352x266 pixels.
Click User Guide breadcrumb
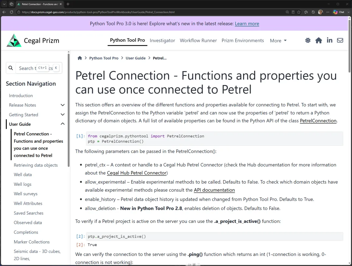136,58
